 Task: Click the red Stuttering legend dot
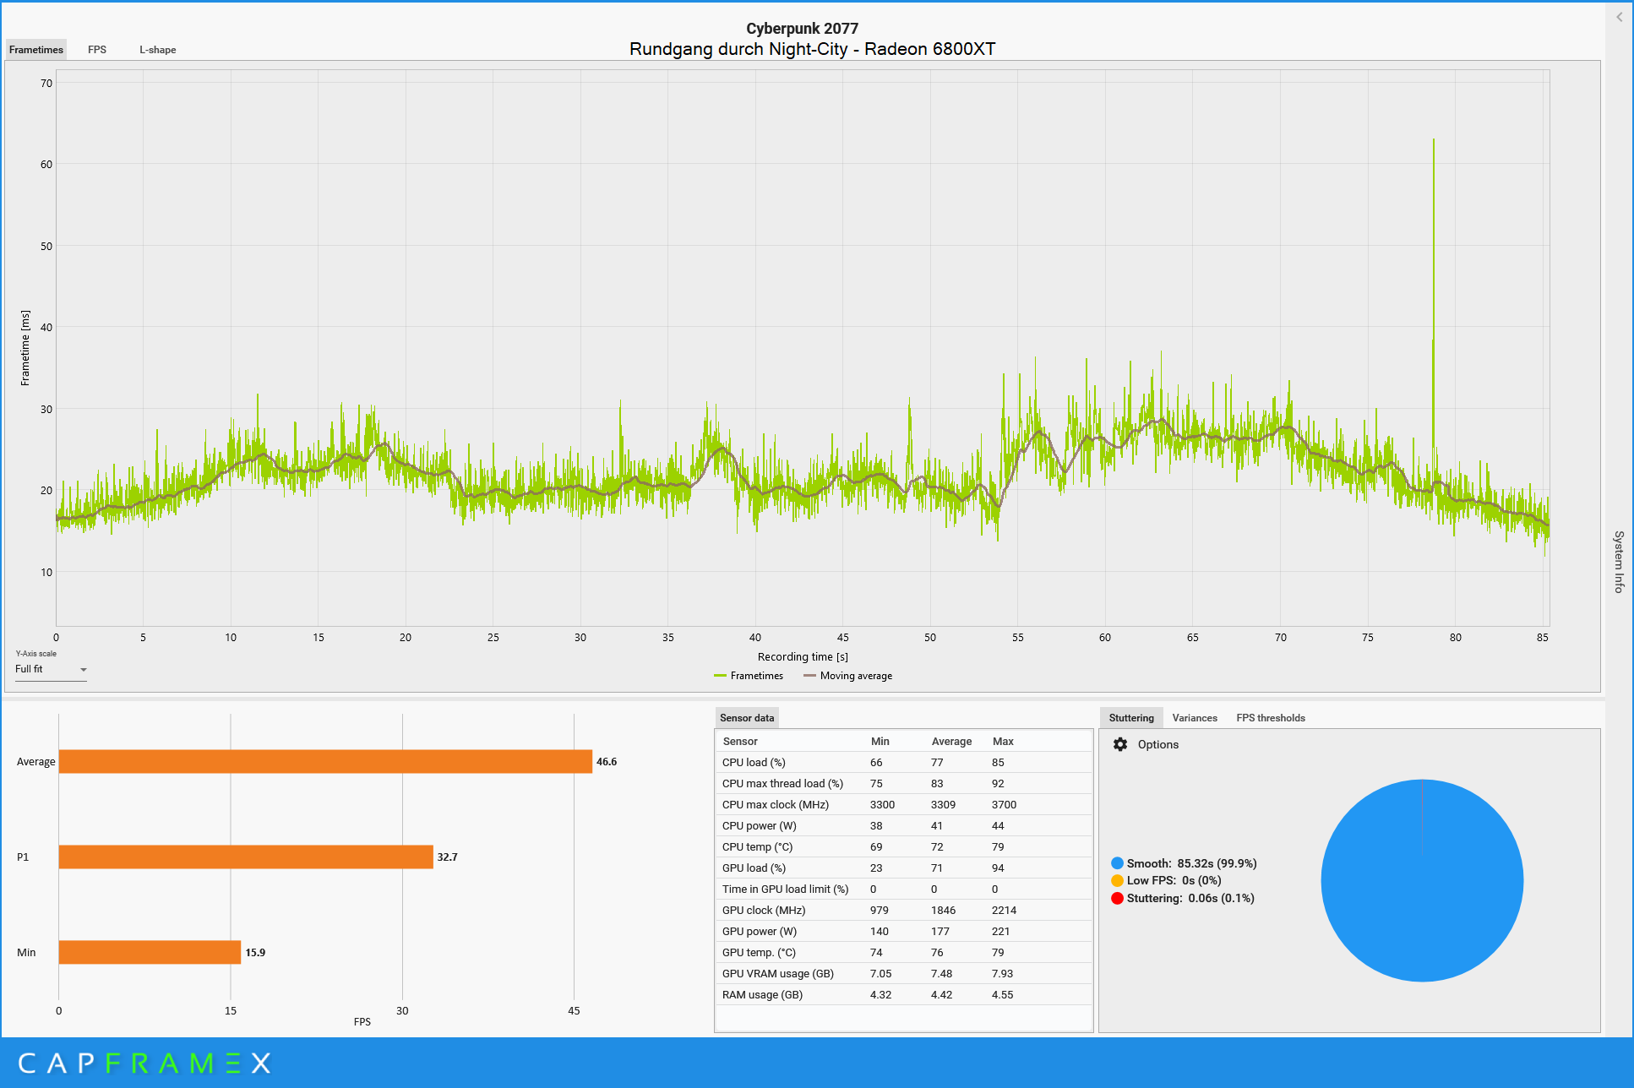pos(1117,898)
